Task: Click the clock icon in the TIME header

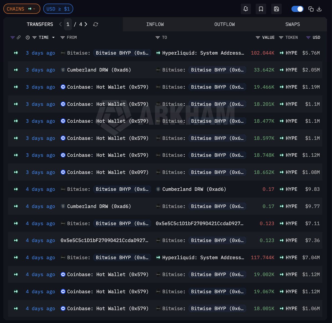Action: click(x=28, y=37)
